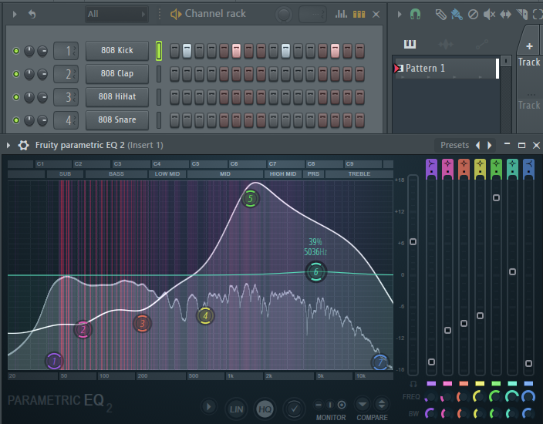This screenshot has height=424, width=543.
Task: Select the delete tool circle-slash icon
Action: 473,14
